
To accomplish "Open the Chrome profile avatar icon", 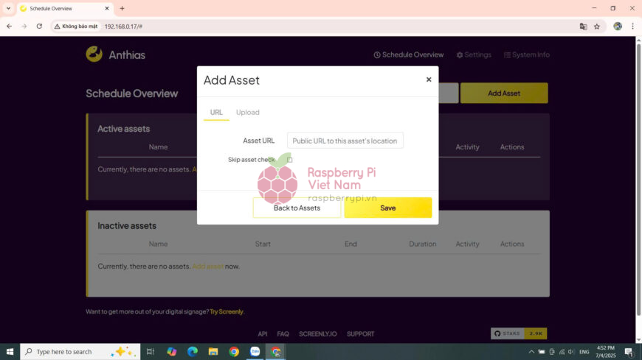I will point(618,26).
